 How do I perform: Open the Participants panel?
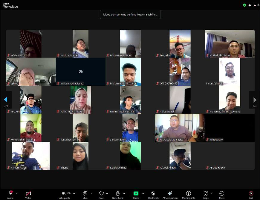pos(64,194)
